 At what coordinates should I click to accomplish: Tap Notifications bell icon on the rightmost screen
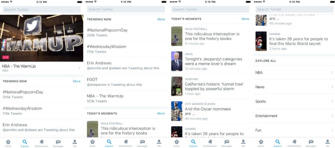coord(294,143)
